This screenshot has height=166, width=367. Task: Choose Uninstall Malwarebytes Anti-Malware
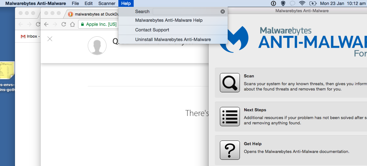[173, 39]
